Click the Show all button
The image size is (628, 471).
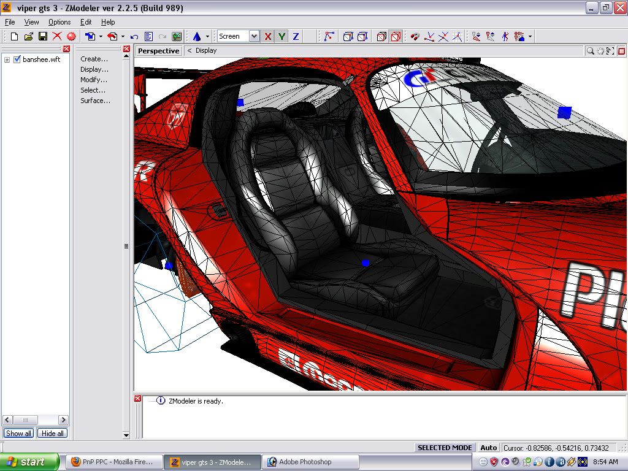coord(18,434)
